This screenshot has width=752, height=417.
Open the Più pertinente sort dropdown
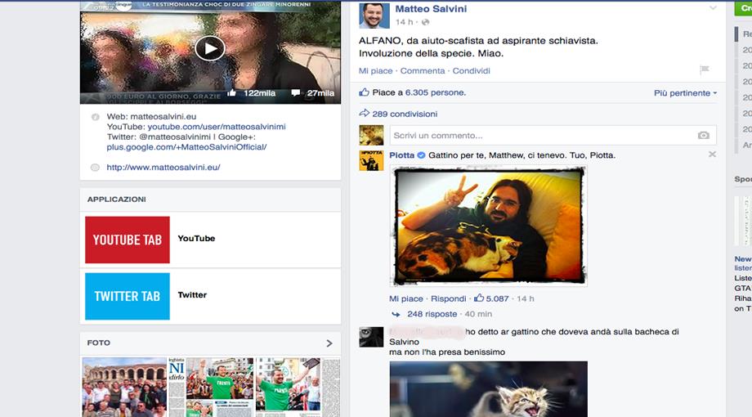coord(685,93)
